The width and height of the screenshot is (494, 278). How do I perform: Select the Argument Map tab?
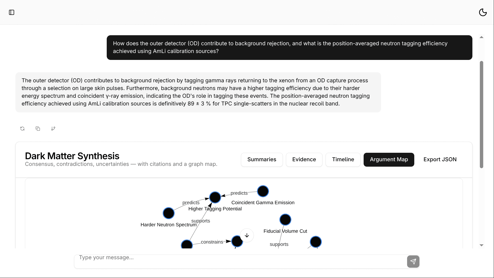389,159
